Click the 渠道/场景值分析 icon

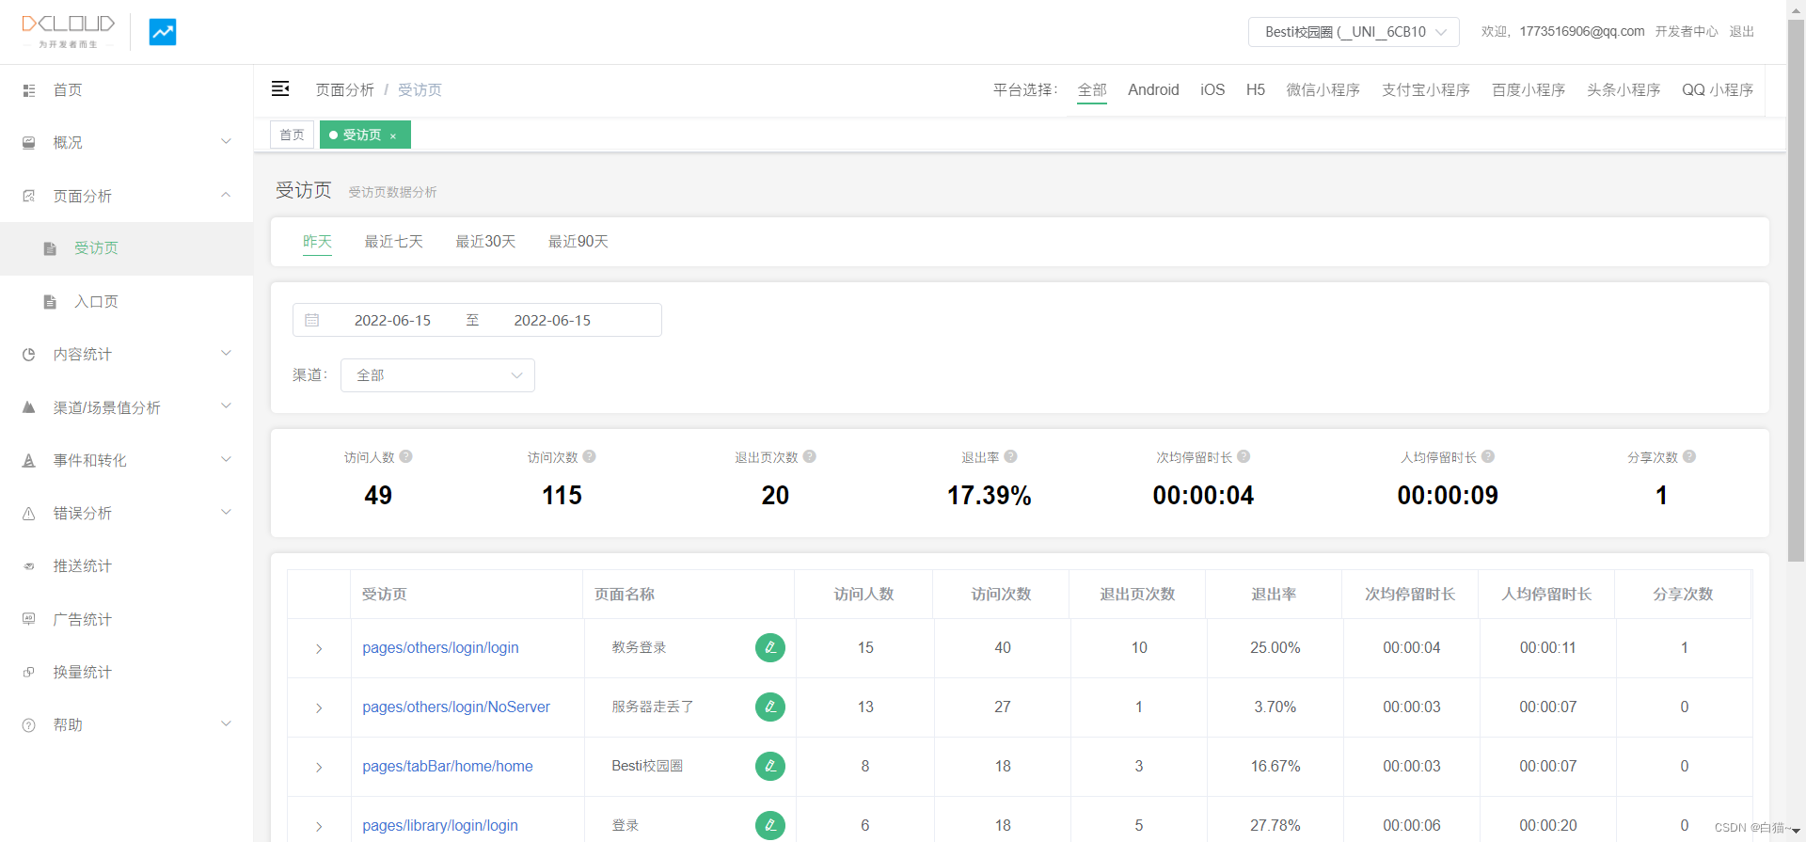(29, 407)
